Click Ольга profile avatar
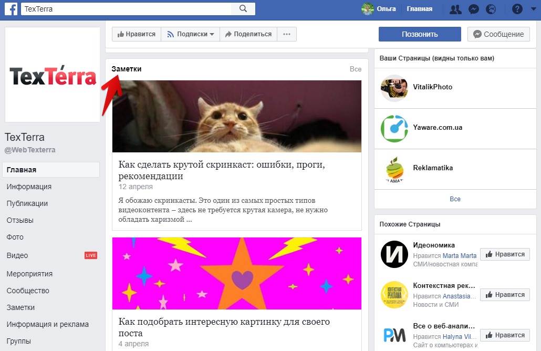 pyautogui.click(x=368, y=9)
